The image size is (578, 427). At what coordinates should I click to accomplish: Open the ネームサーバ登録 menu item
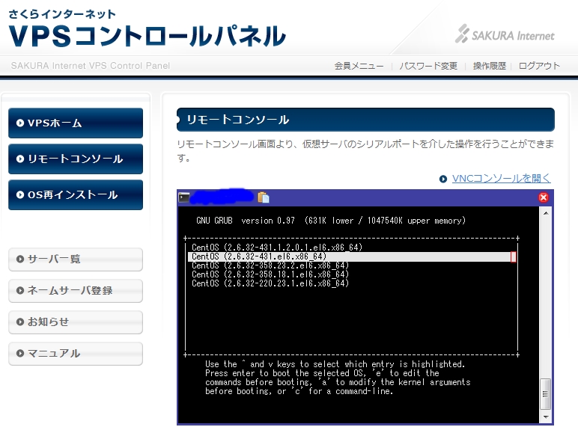tap(76, 290)
